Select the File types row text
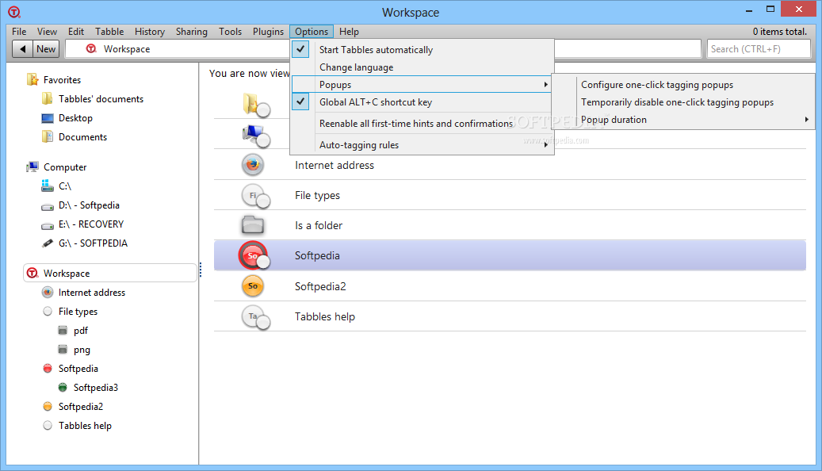Viewport: 822px width, 471px height. (317, 196)
